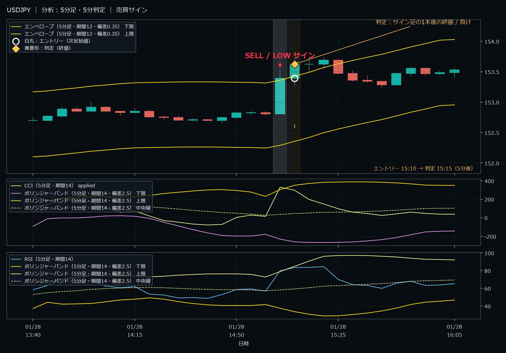Click the エンベロープ 下限 legend entry
Image resolution: width=506 pixels, height=353 pixels.
pos(72,27)
